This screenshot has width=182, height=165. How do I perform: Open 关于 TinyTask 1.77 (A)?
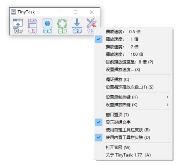[x=133, y=155]
